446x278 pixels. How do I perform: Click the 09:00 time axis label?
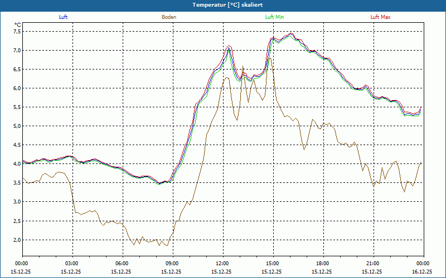[x=173, y=264]
